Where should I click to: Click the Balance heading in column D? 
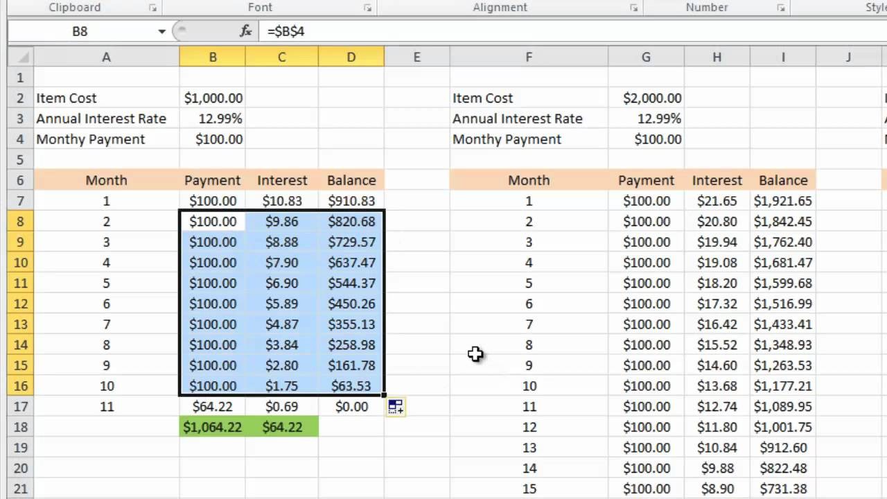tap(351, 180)
